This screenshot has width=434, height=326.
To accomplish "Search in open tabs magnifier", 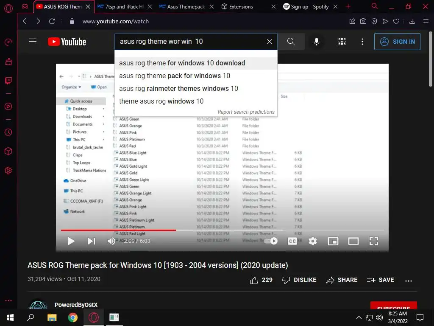I will 375,6.
